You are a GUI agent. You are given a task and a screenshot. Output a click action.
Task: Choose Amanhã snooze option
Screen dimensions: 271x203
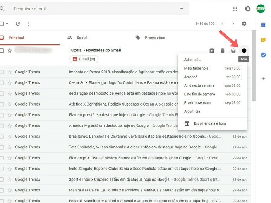coord(212,77)
